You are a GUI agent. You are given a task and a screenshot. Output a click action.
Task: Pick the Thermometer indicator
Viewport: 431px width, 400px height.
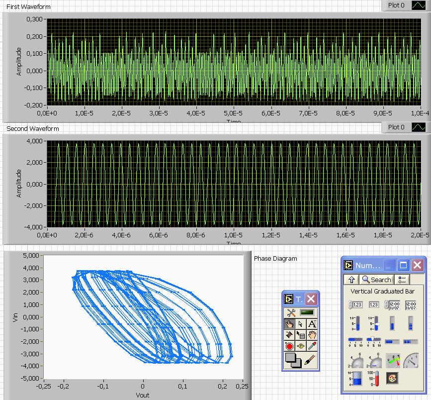(374, 379)
